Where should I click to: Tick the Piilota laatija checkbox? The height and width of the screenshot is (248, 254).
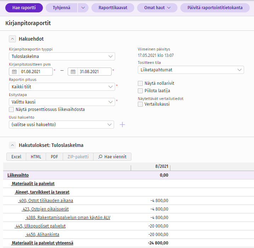click(140, 91)
